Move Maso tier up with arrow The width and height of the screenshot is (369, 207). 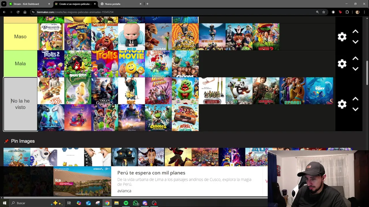click(355, 32)
